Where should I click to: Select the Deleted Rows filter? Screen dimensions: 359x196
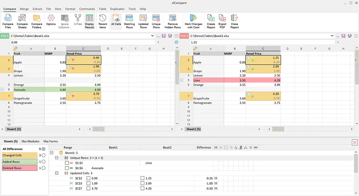[19, 168]
